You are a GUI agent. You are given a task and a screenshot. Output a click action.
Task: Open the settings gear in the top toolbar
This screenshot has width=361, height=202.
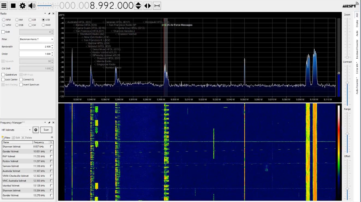coord(22,5)
